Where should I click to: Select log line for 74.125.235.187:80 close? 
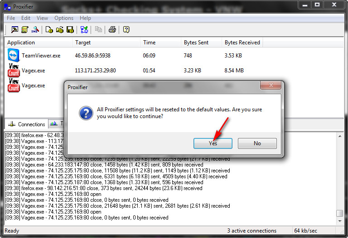pyautogui.click(x=104, y=182)
